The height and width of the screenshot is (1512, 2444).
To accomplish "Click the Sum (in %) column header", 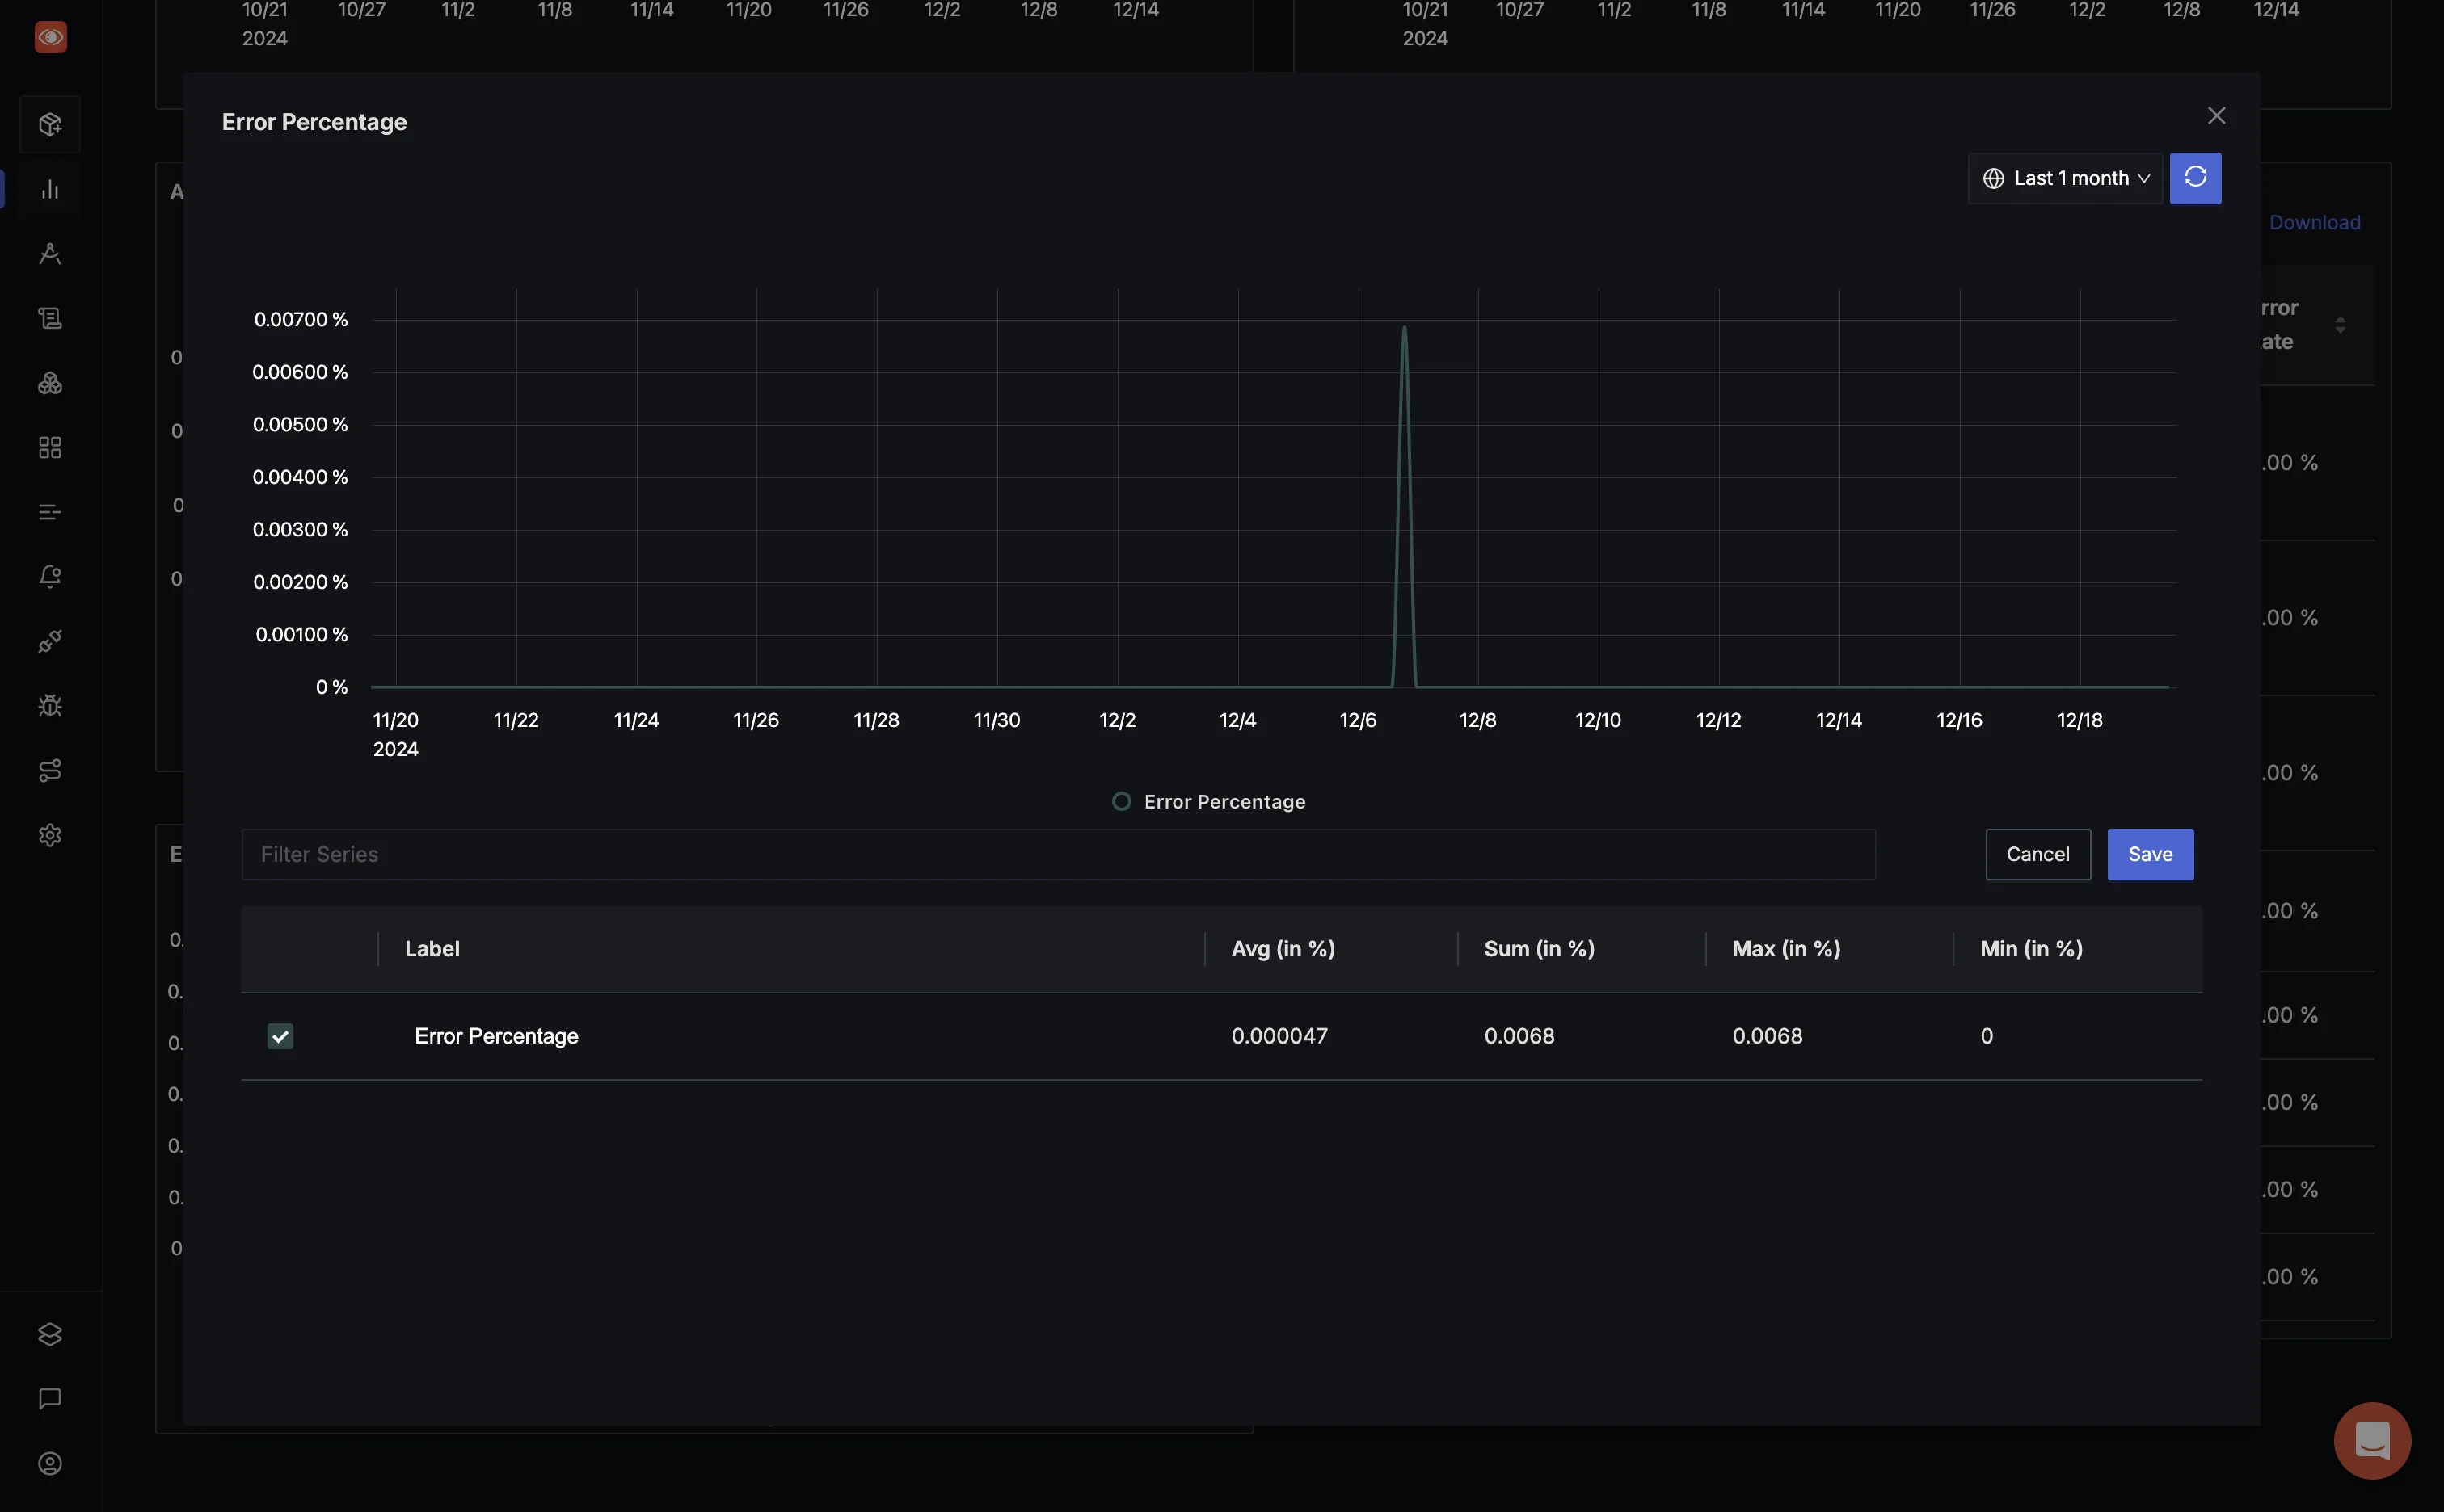I will (1539, 949).
